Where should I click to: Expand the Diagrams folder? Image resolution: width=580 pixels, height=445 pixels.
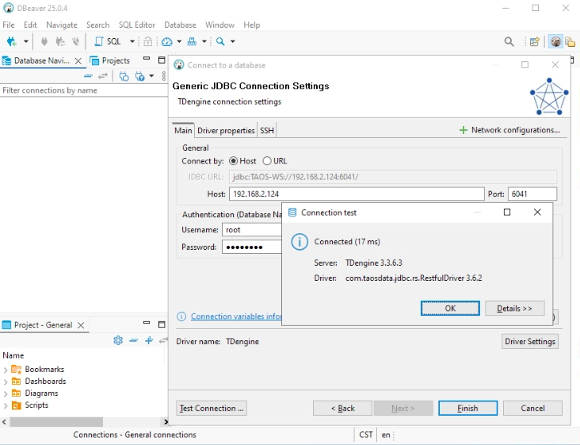click(x=6, y=393)
